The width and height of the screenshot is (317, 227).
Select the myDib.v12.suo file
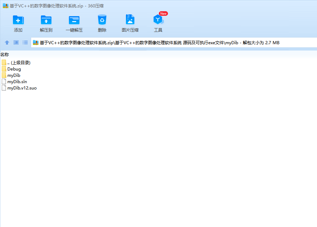pyautogui.click(x=19, y=88)
